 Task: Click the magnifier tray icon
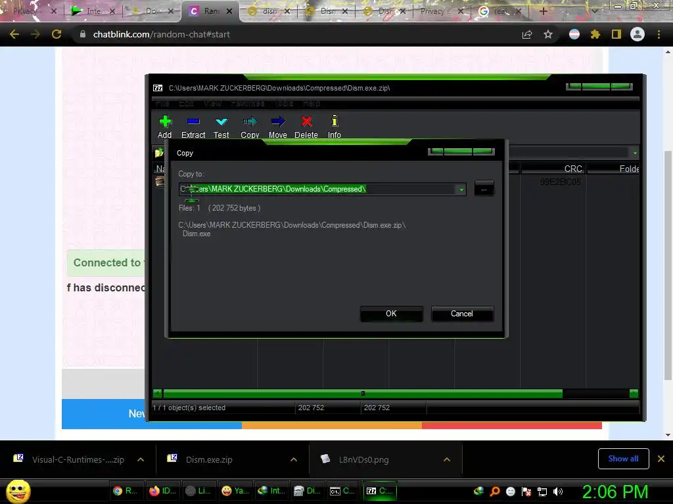[495, 492]
